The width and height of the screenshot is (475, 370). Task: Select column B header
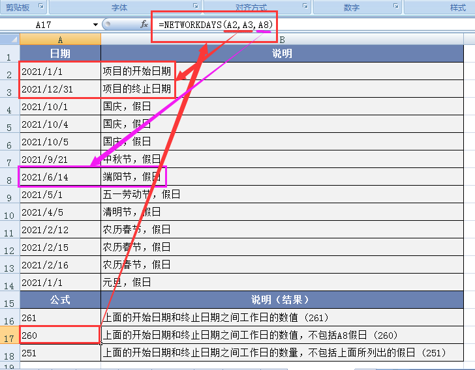[282, 39]
